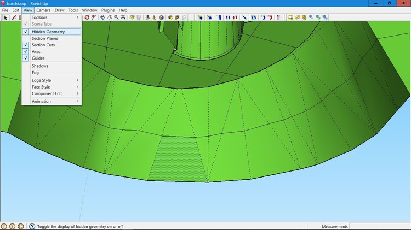Choose the Pan hand tool
The height and width of the screenshot is (230, 411).
(x=110, y=17)
